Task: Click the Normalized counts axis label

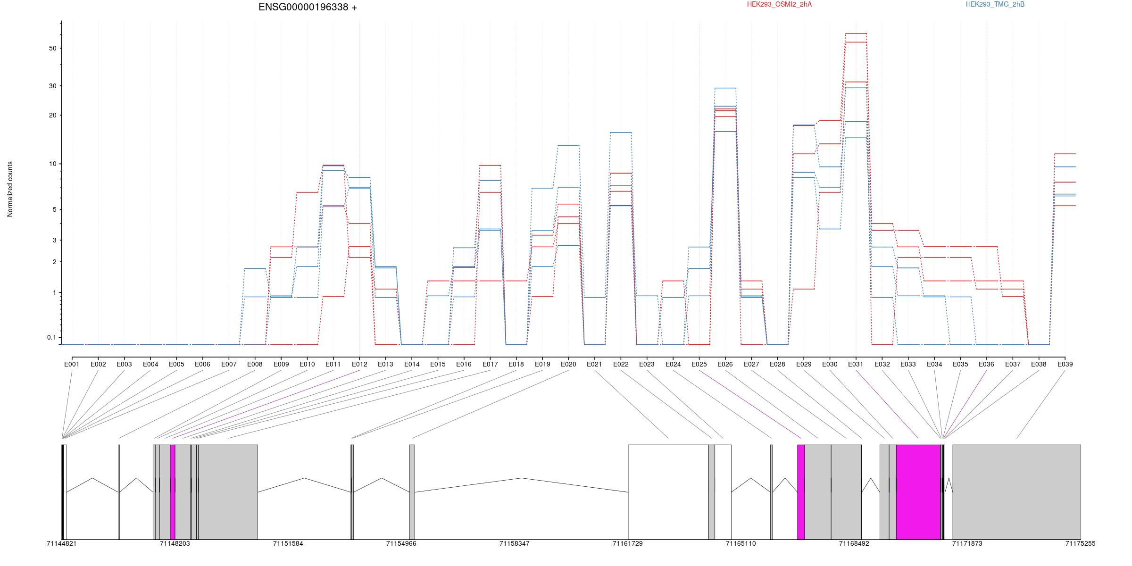Action: (x=10, y=189)
